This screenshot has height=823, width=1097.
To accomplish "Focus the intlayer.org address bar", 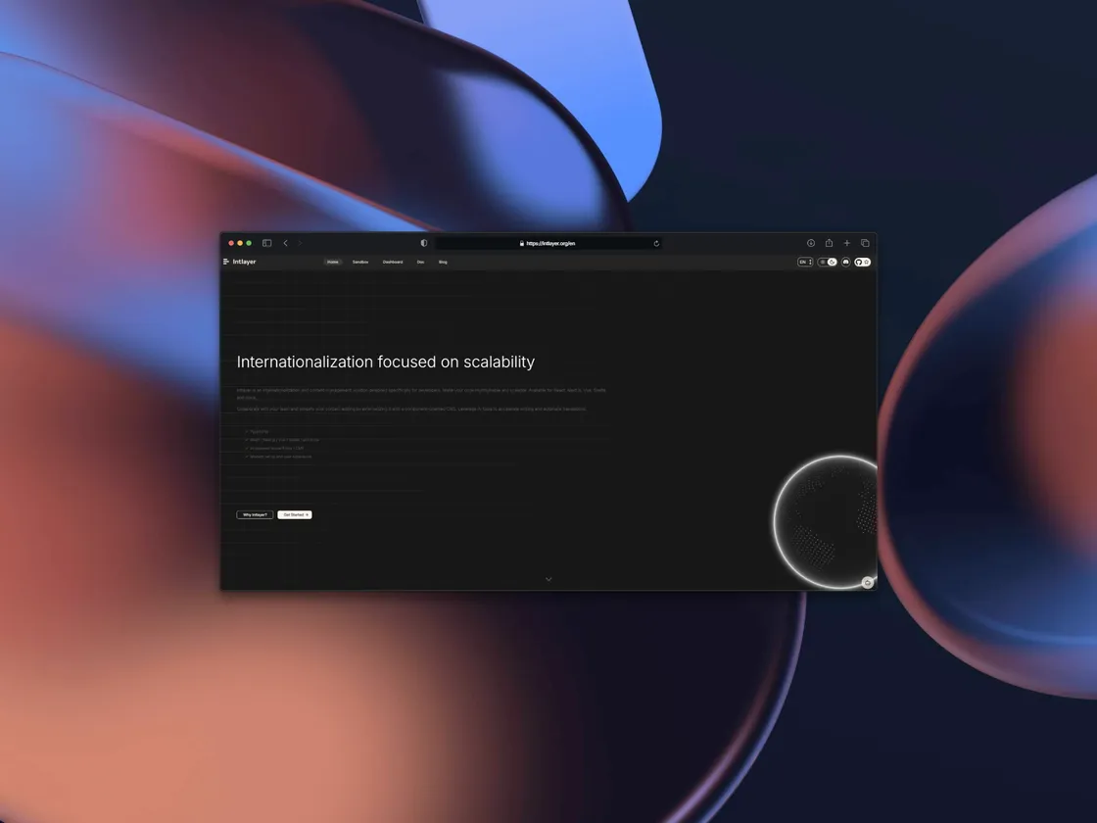I will click(x=548, y=243).
